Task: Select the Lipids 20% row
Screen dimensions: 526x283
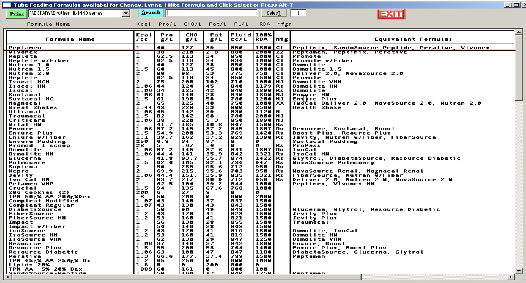Action: pyautogui.click(x=260, y=265)
